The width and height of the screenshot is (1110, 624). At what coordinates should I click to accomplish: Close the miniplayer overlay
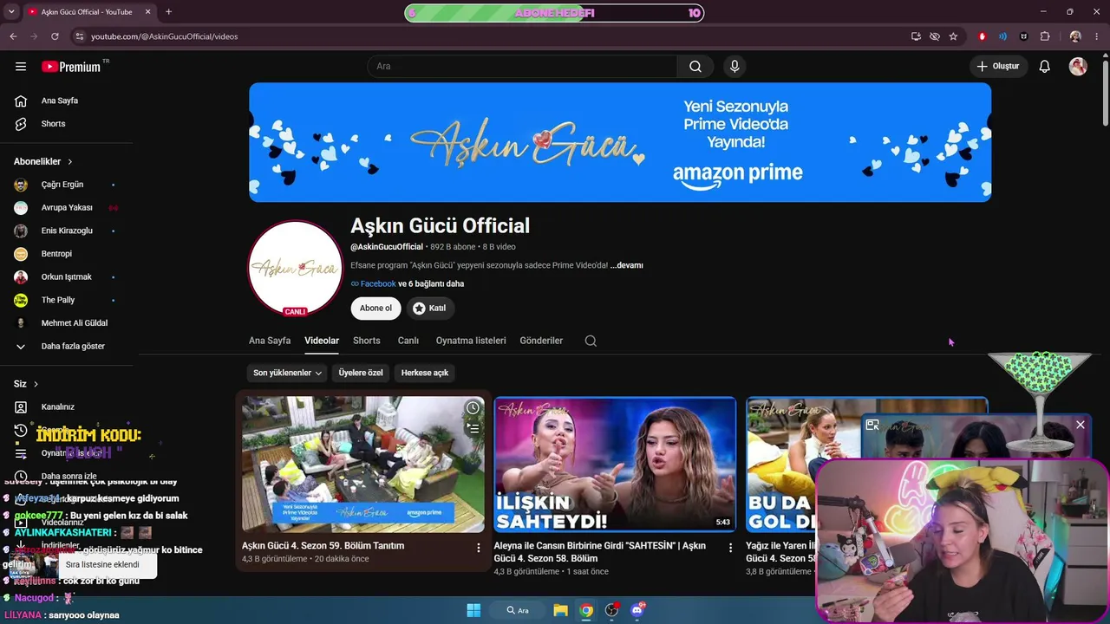click(1081, 425)
